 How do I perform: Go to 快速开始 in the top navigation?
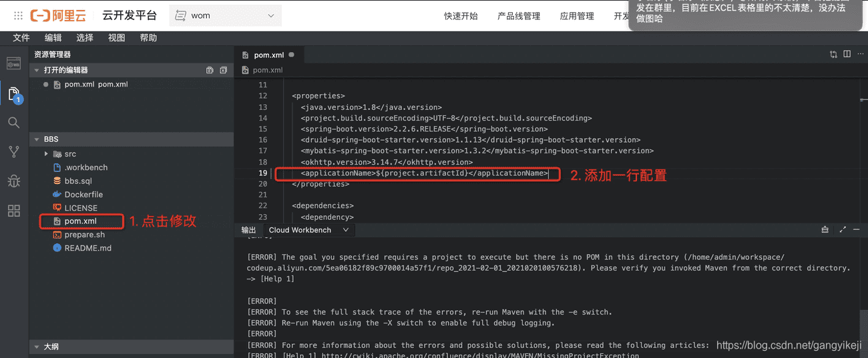[461, 16]
